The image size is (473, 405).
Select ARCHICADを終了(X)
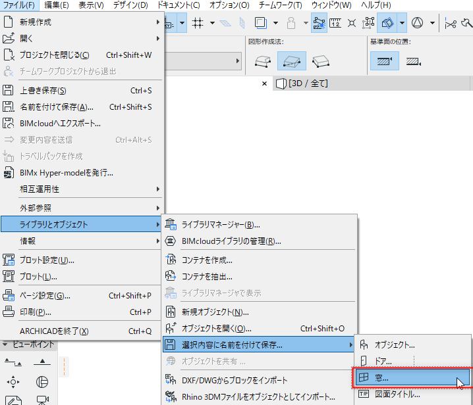pyautogui.click(x=82, y=331)
